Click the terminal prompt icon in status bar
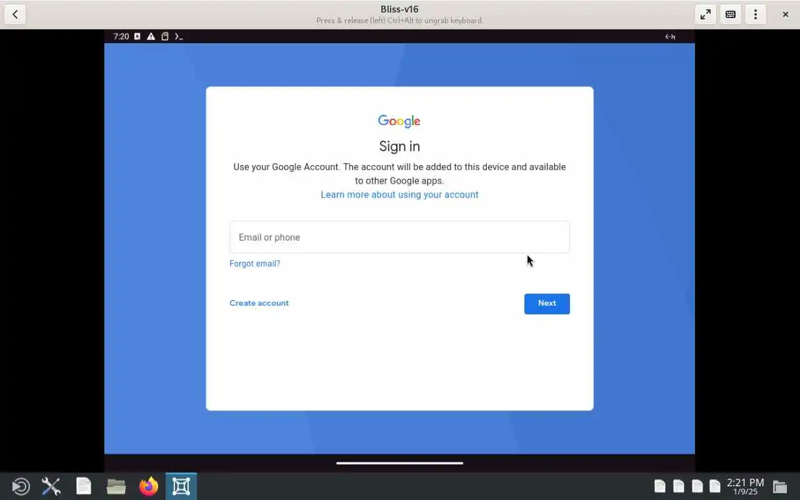 179,36
